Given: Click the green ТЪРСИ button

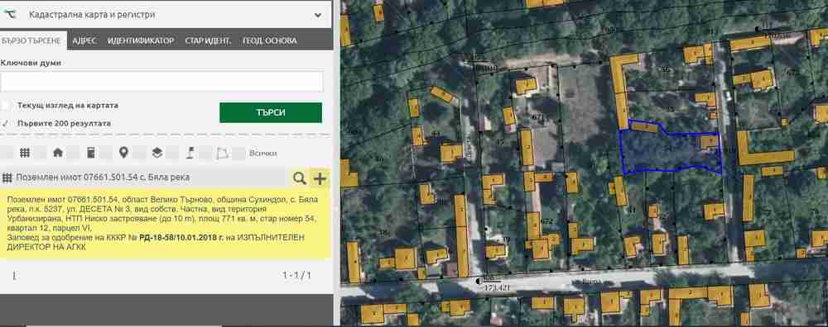Looking at the screenshot, I should (x=271, y=112).
